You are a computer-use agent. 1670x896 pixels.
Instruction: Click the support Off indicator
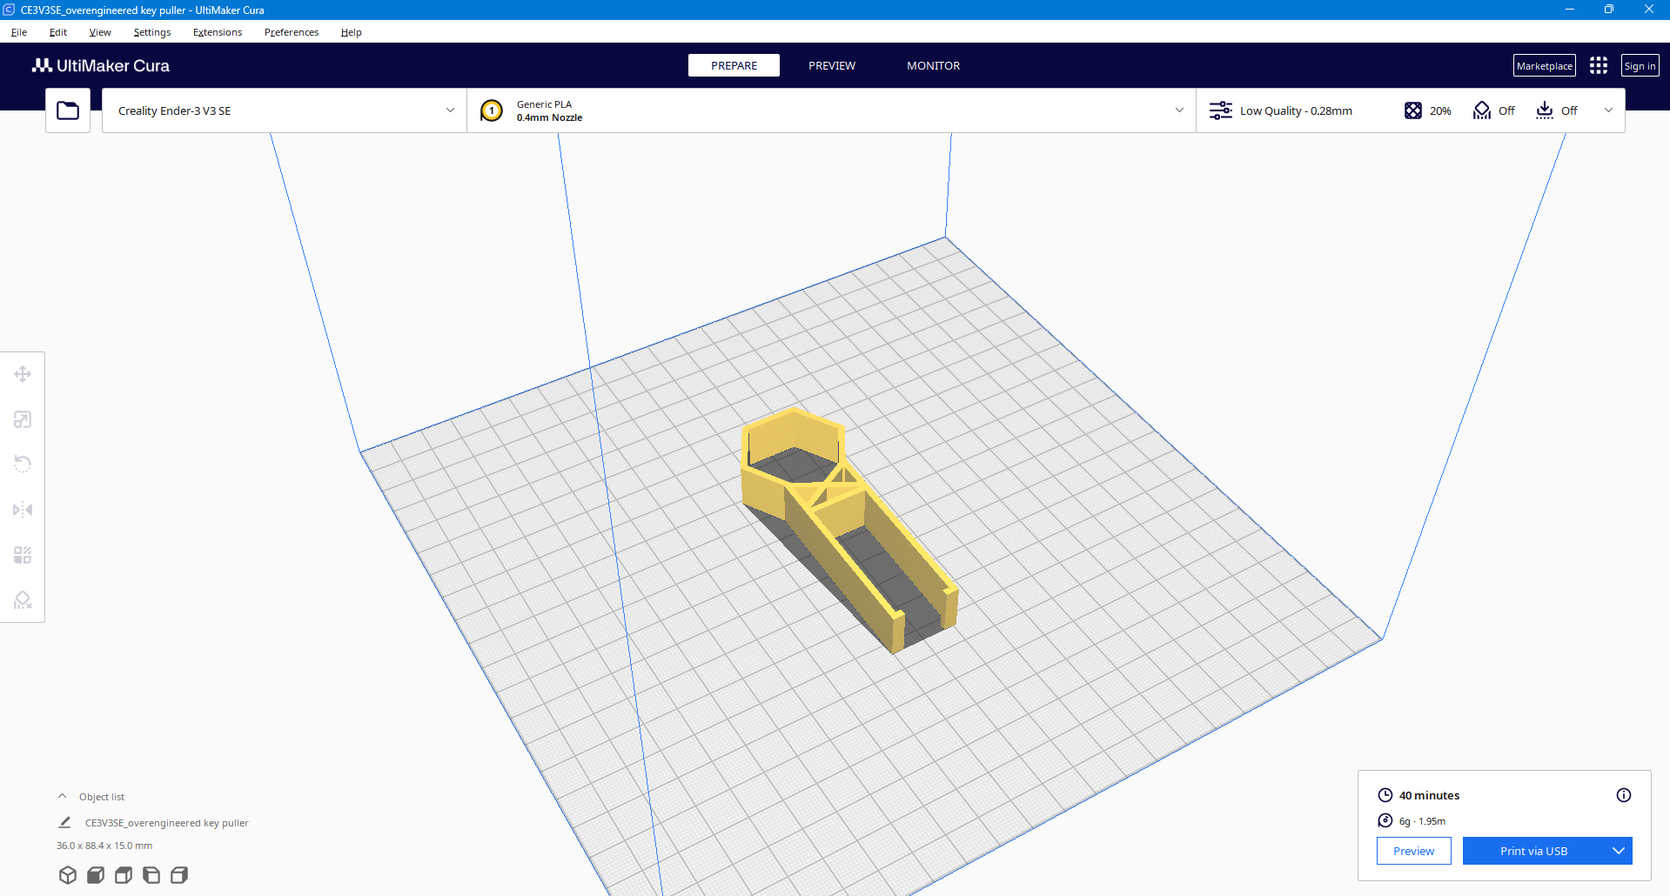pos(1494,110)
